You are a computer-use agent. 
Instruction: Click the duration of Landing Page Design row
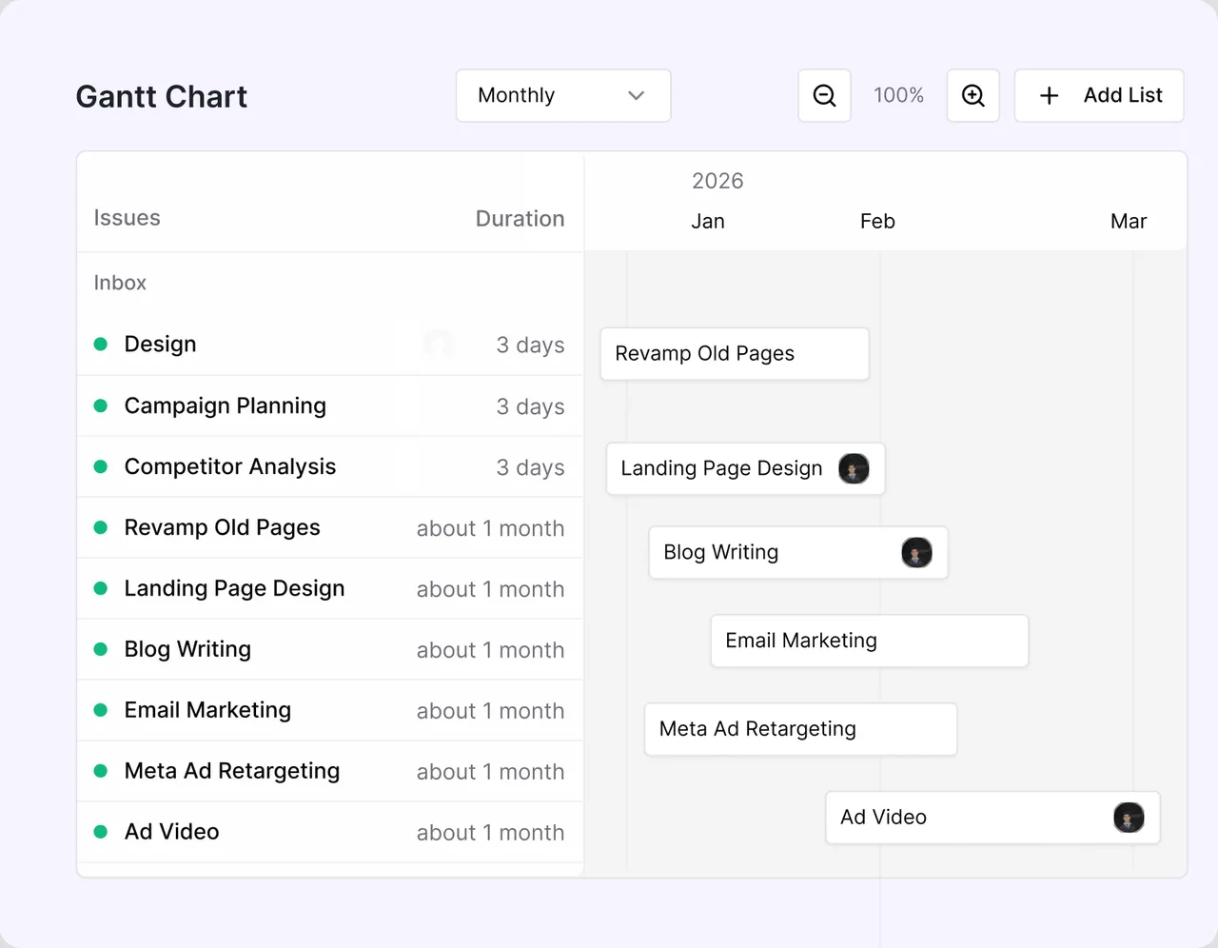[490, 589]
